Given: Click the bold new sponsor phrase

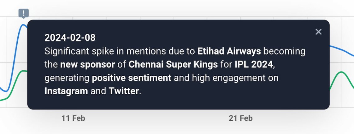Looking at the screenshot, I should [88, 65].
